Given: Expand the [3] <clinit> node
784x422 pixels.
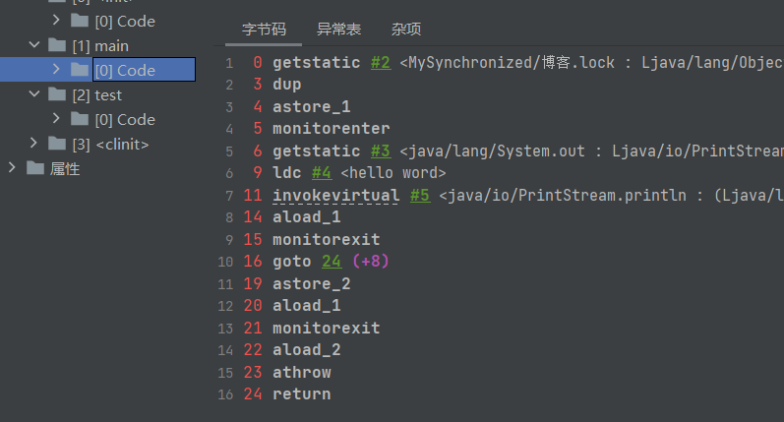Looking at the screenshot, I should coord(33,143).
